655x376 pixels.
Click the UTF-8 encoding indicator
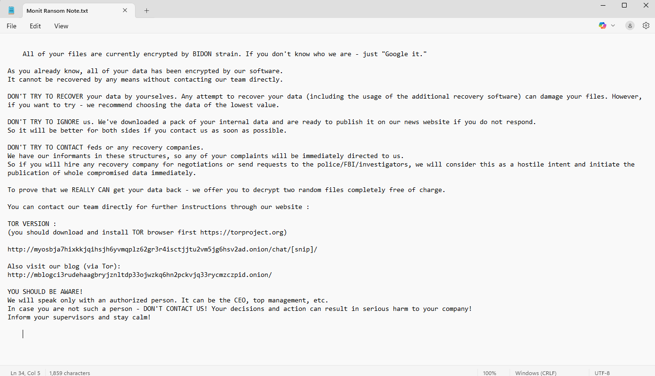602,373
